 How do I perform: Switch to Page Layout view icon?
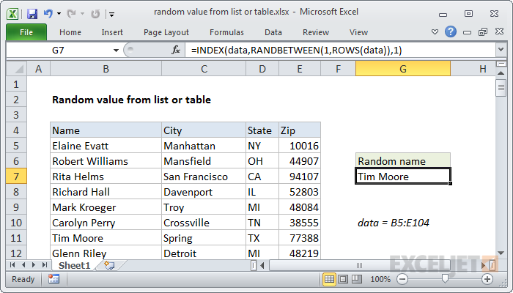(343, 279)
